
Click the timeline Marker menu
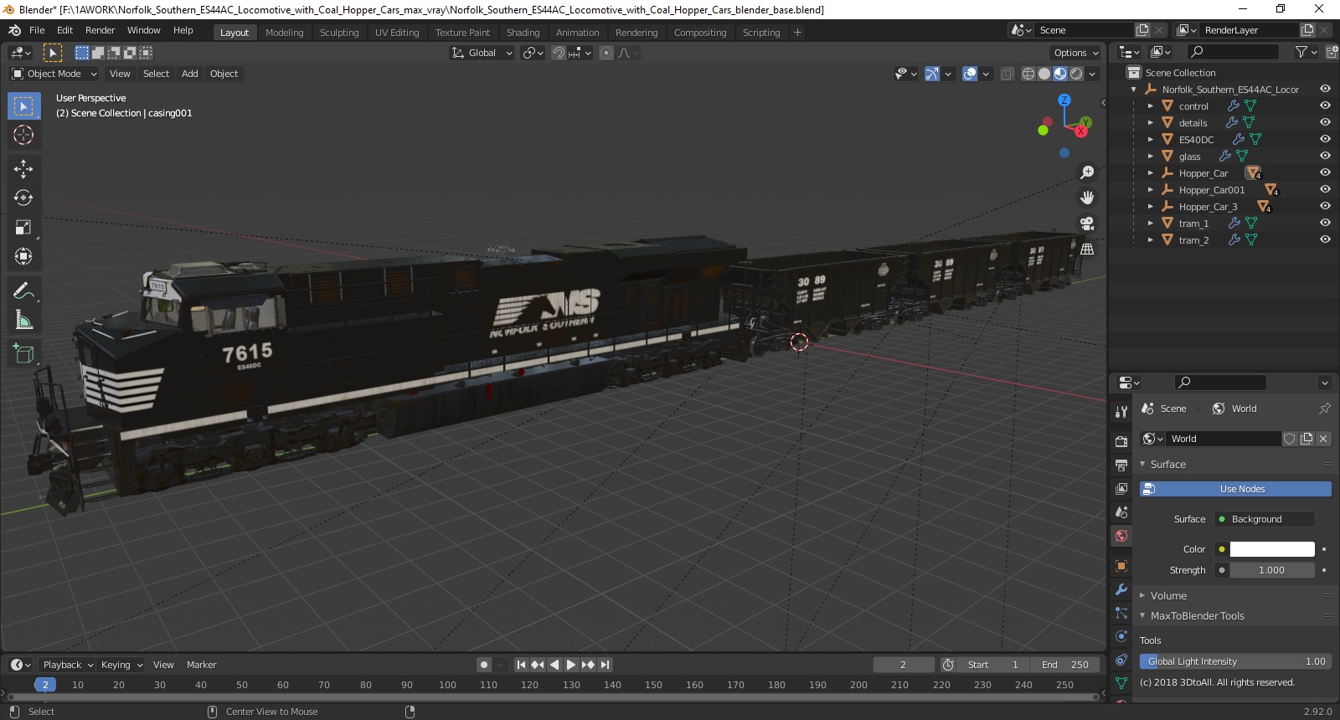coord(201,665)
